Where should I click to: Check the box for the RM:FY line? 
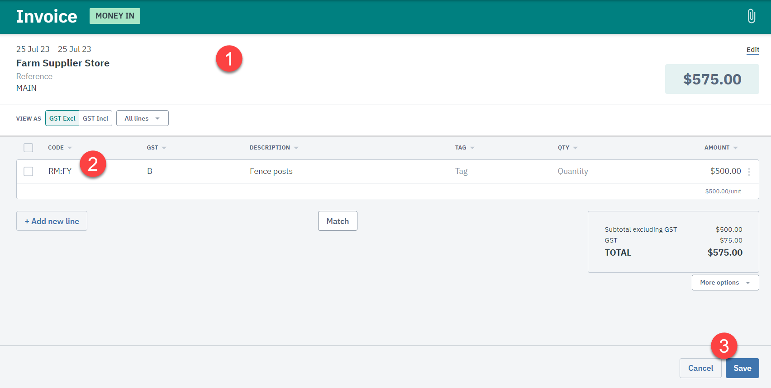(x=29, y=171)
